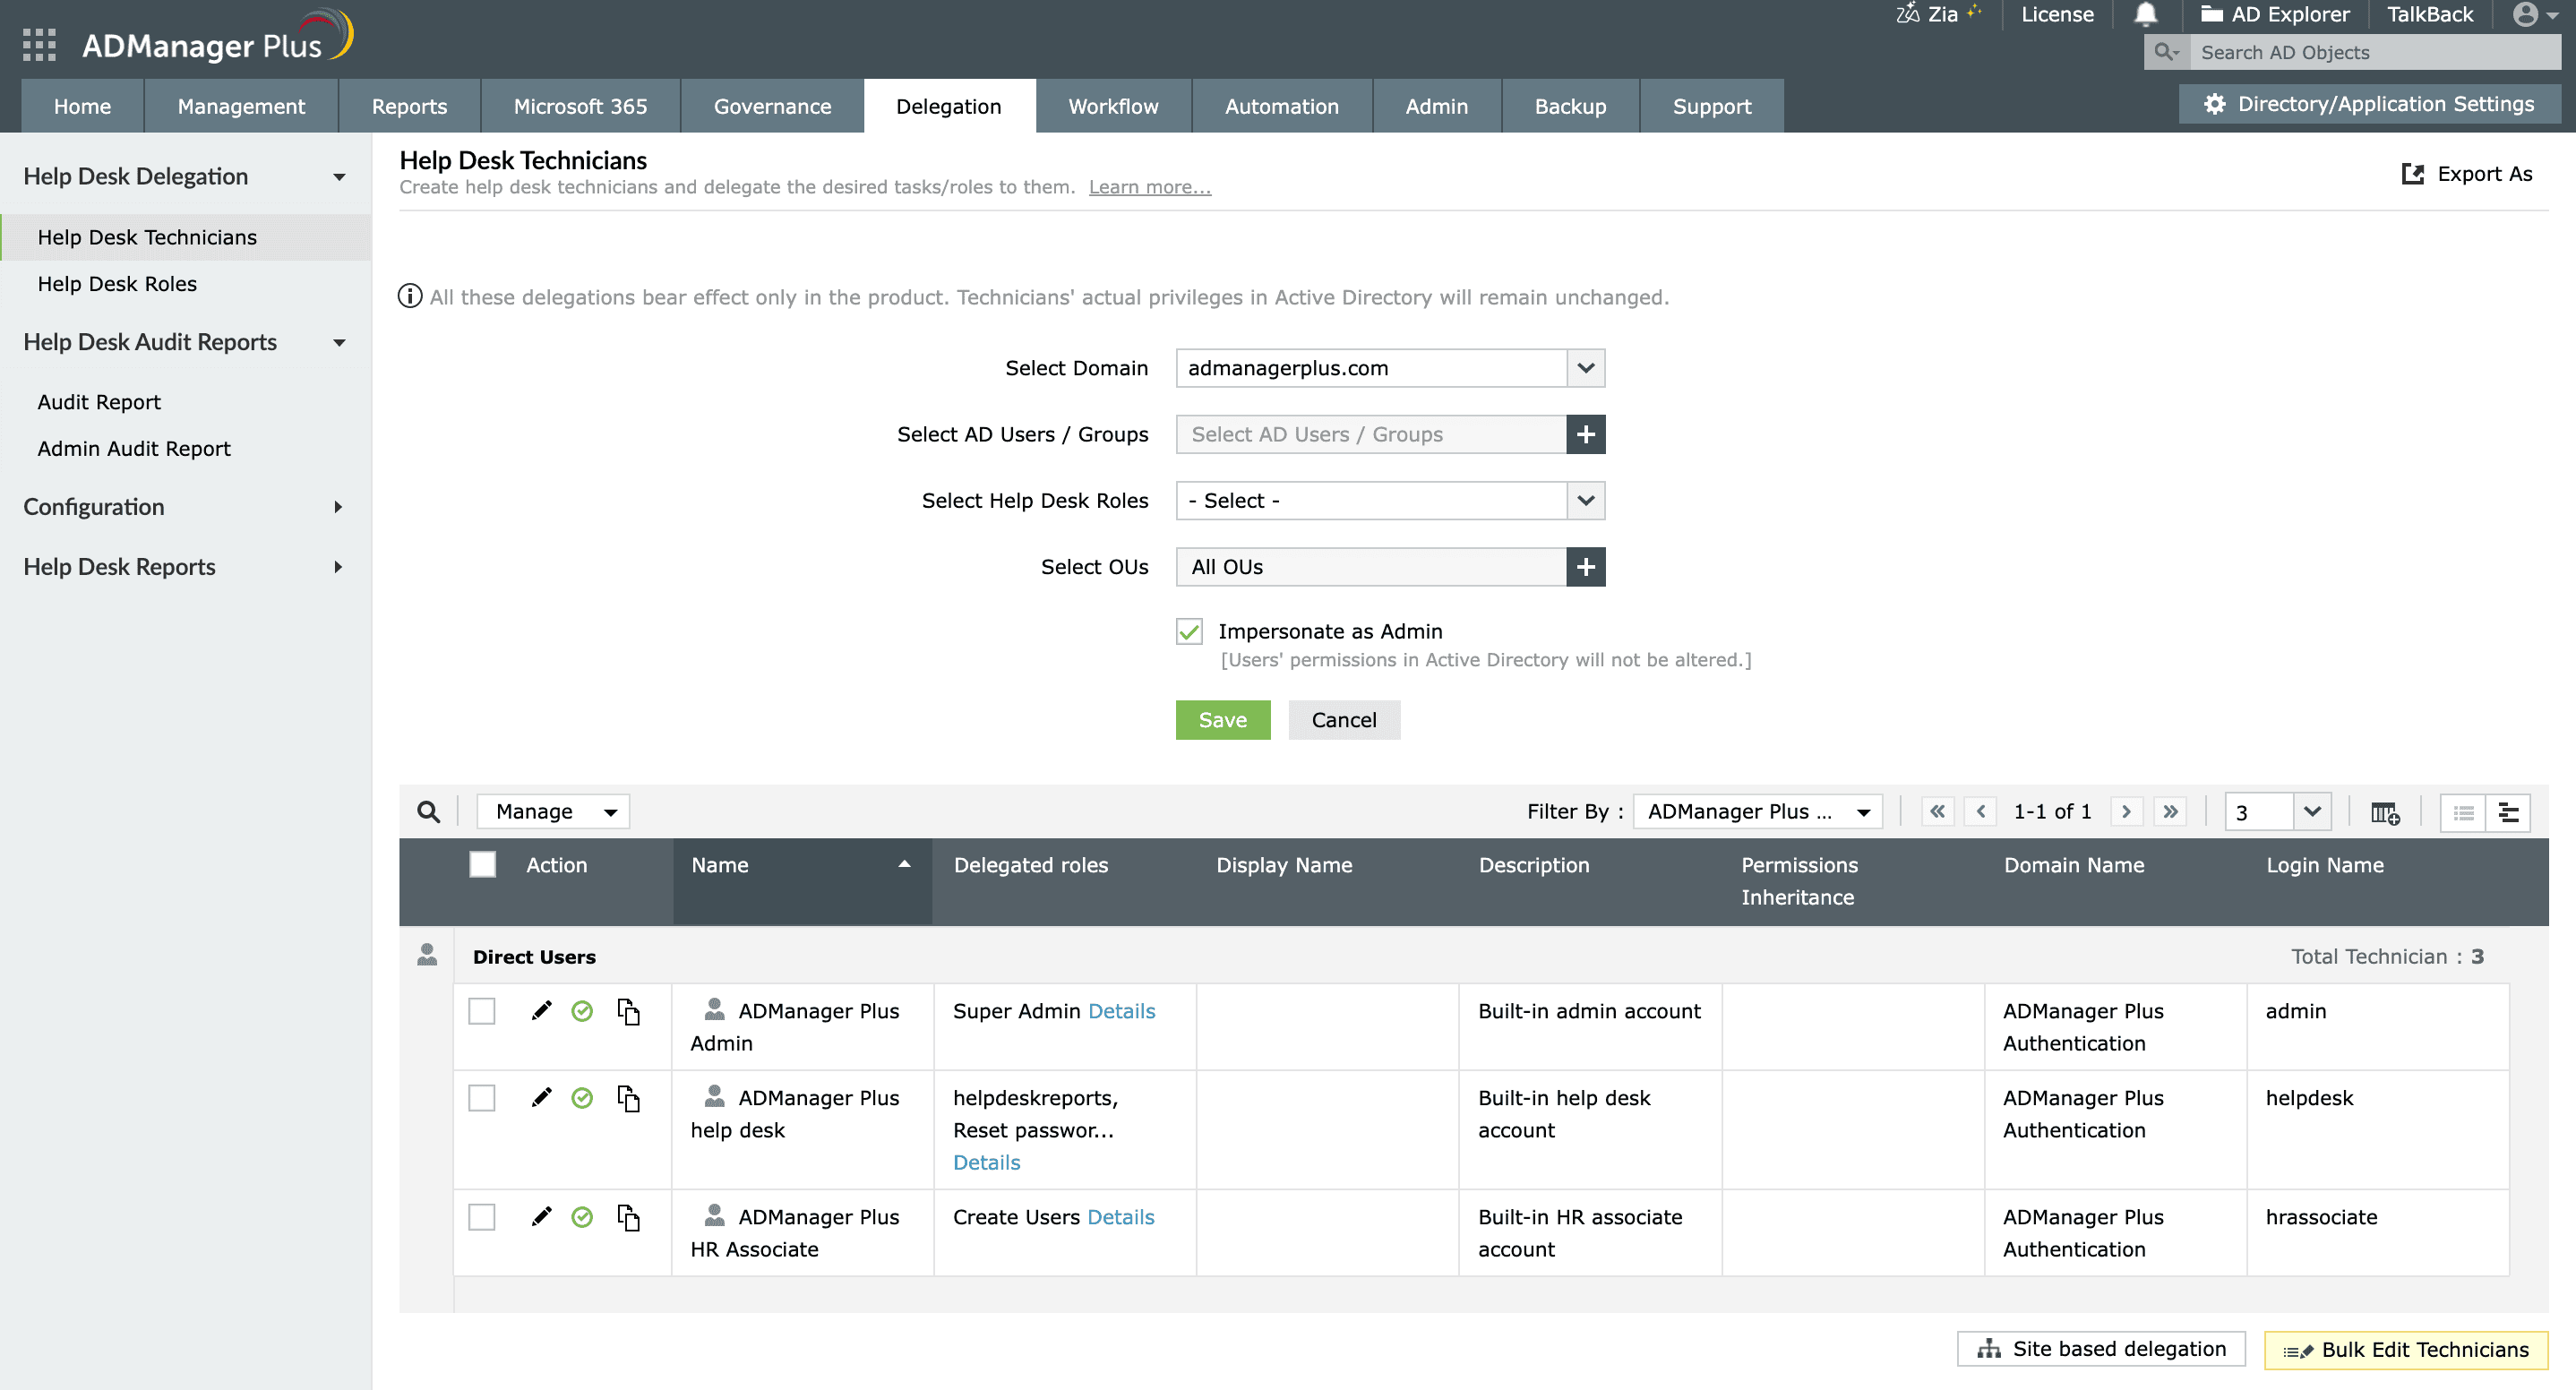Click the app grid launcher icon
This screenshot has width=2576, height=1390.
[39, 45]
